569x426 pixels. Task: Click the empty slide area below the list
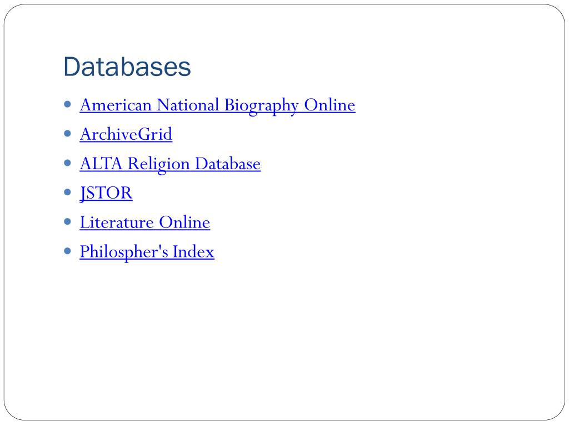coord(284,333)
